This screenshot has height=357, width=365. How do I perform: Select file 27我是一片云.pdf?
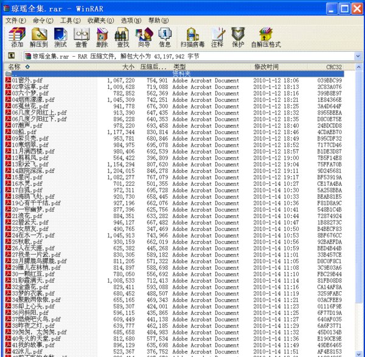[x=36, y=255]
